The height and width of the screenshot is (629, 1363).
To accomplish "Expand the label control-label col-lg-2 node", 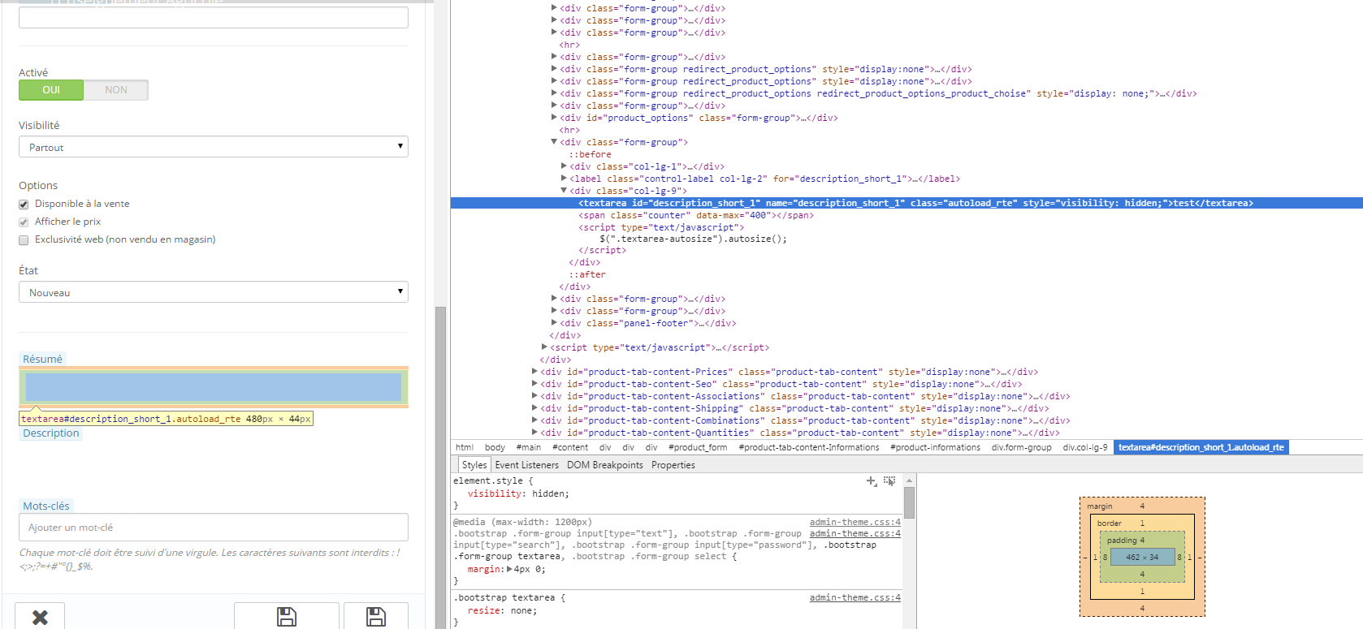I will (x=564, y=179).
